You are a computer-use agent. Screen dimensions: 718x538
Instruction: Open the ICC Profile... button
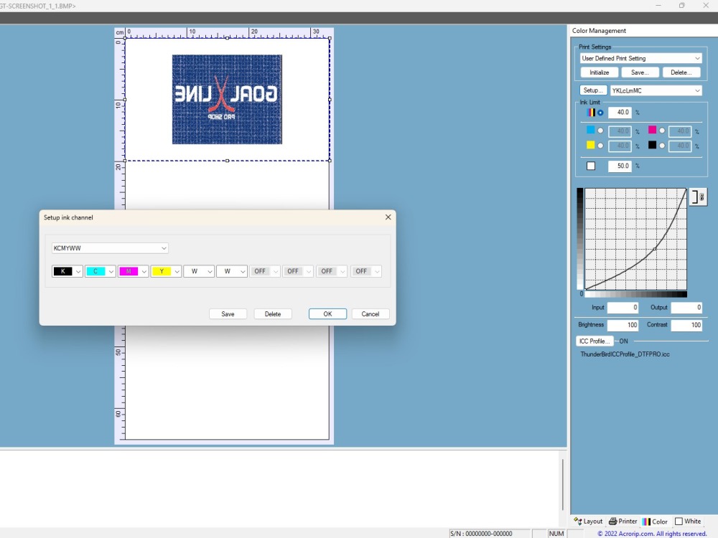pos(595,341)
